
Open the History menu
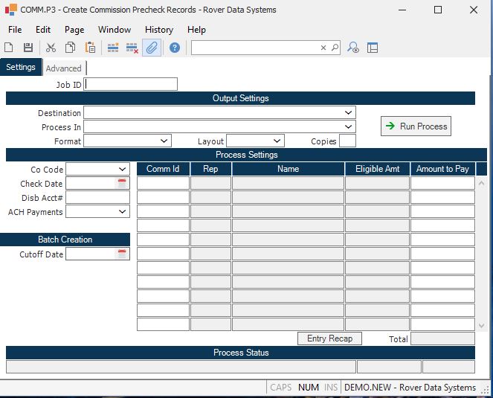point(158,30)
